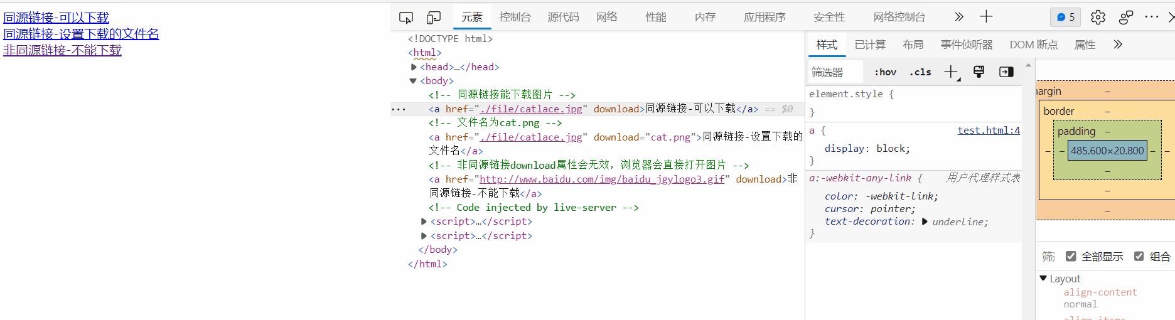Click the content box size 485.600×20.800
Viewport: 1175px width, 320px height.
1107,151
